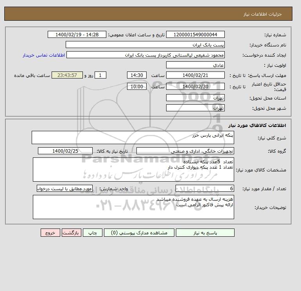Click the remaining time countdown 23:43:57
The width and height of the screenshot is (301, 291).
tap(67, 75)
